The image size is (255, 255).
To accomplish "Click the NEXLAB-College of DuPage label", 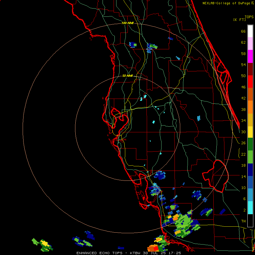I will pyautogui.click(x=228, y=3).
